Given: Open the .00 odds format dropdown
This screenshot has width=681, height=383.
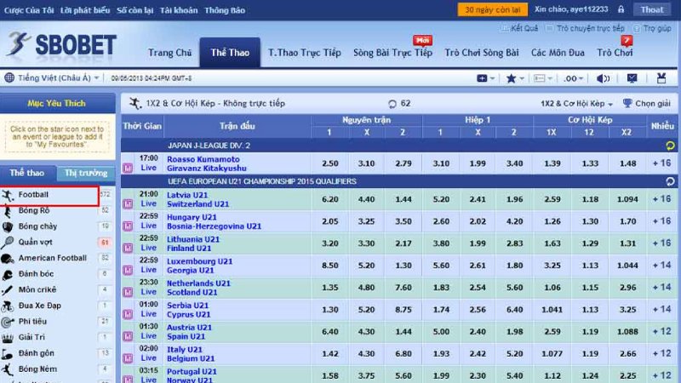Looking at the screenshot, I should [573, 78].
